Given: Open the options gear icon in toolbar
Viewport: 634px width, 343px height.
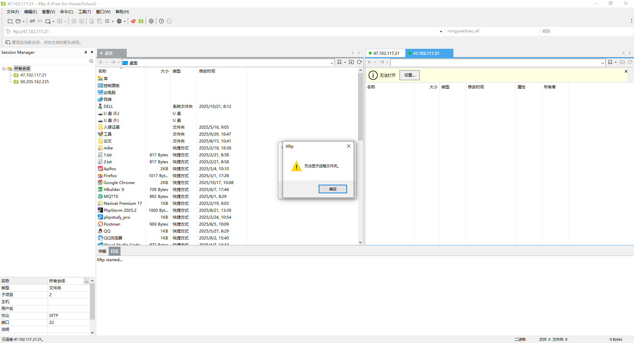Looking at the screenshot, I should pyautogui.click(x=151, y=21).
